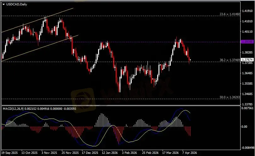
Task: Click the 19 Sep 2025 date label
Action: pos(9,152)
